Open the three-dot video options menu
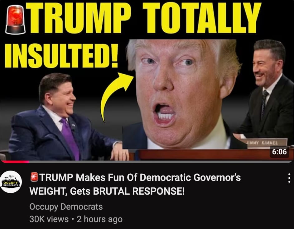The image size is (294, 229). point(289,178)
